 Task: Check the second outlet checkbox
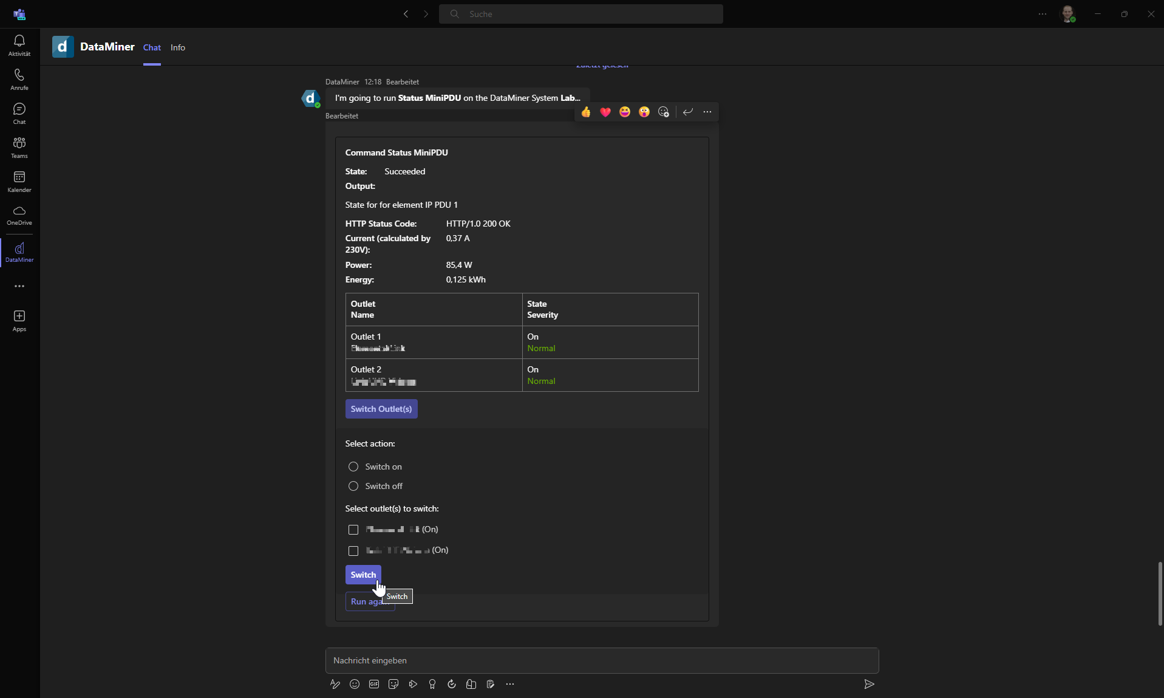pos(353,550)
